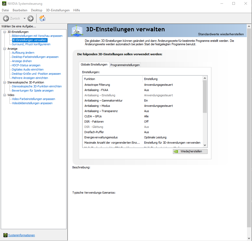Select Antialiasing – Gammakorrektur row
252x241 pixels.
click(x=142, y=101)
